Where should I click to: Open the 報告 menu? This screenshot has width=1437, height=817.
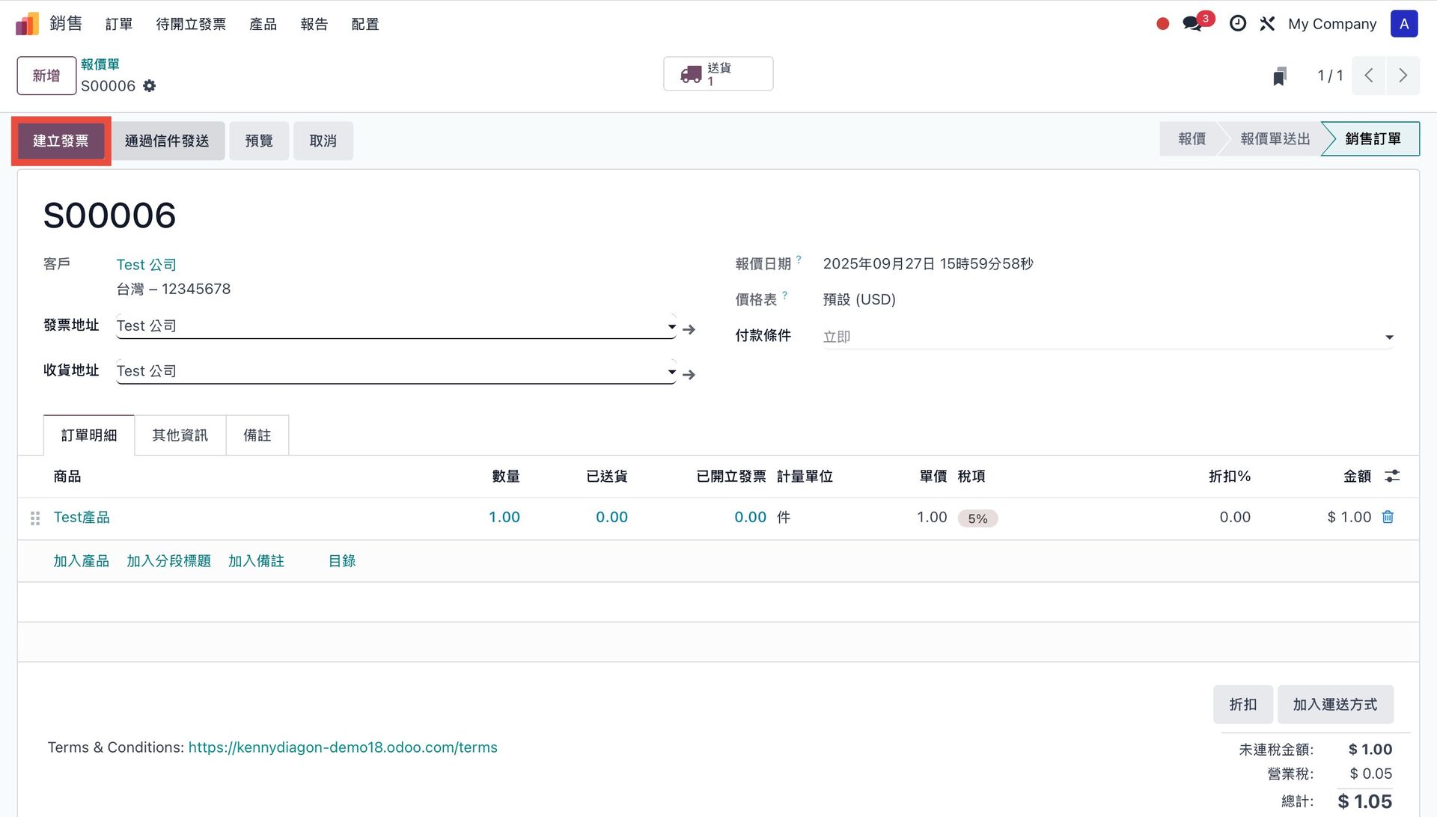click(x=314, y=24)
